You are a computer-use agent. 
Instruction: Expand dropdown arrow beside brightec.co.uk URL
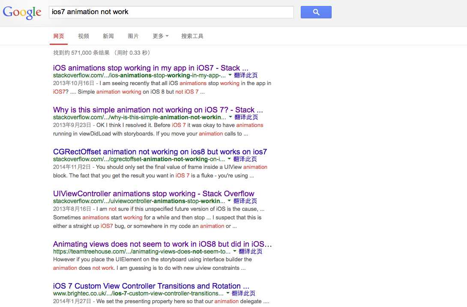pyautogui.click(x=228, y=293)
